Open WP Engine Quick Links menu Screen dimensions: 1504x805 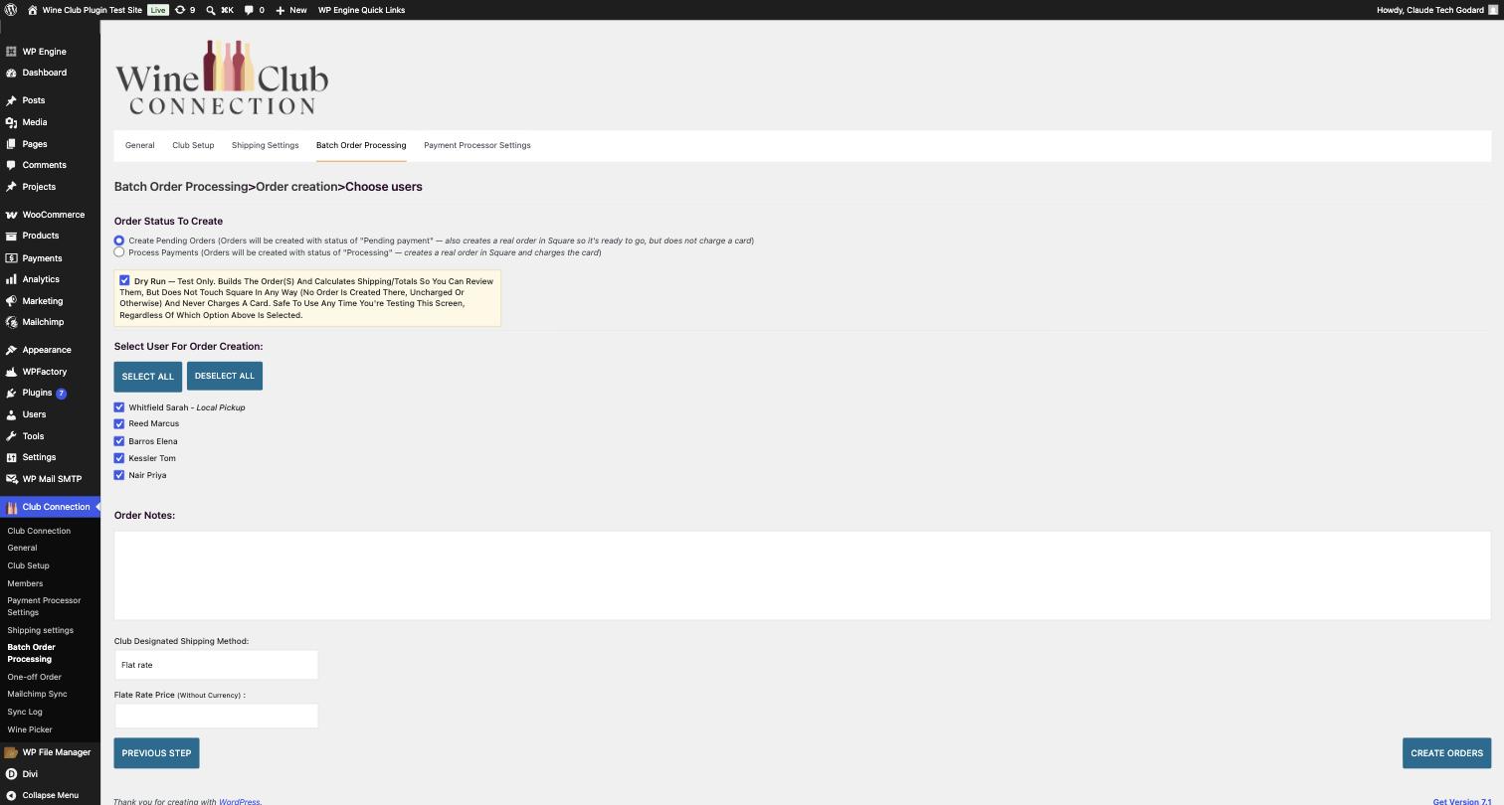pos(361,10)
